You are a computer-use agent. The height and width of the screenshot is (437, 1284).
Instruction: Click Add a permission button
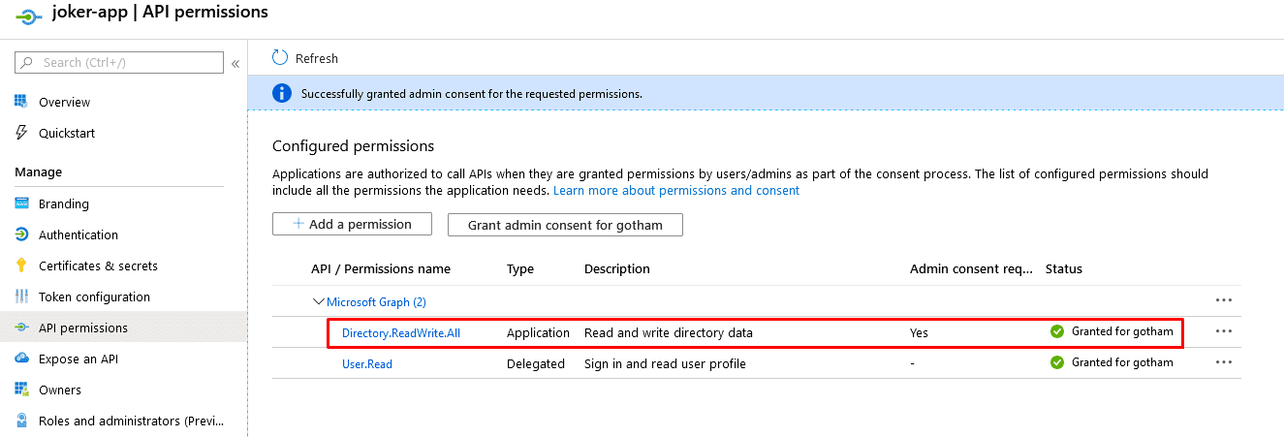pyautogui.click(x=352, y=224)
